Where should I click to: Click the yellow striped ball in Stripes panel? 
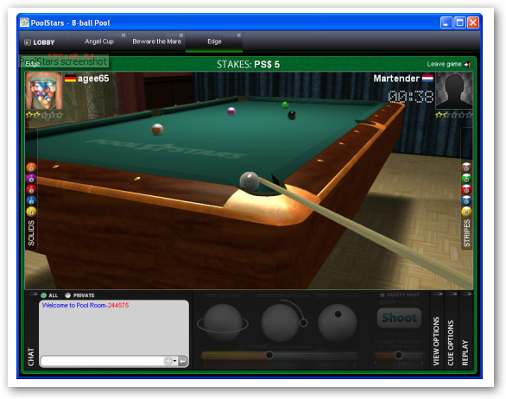(466, 211)
